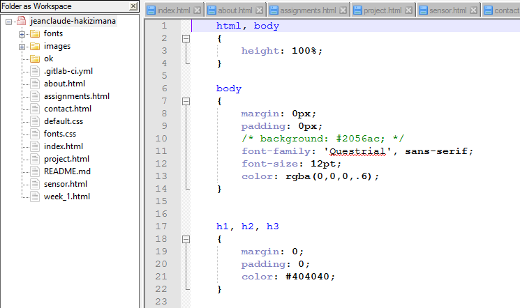Switch to the index.html tab
Image resolution: width=520 pixels, height=308 pixels.
click(174, 10)
